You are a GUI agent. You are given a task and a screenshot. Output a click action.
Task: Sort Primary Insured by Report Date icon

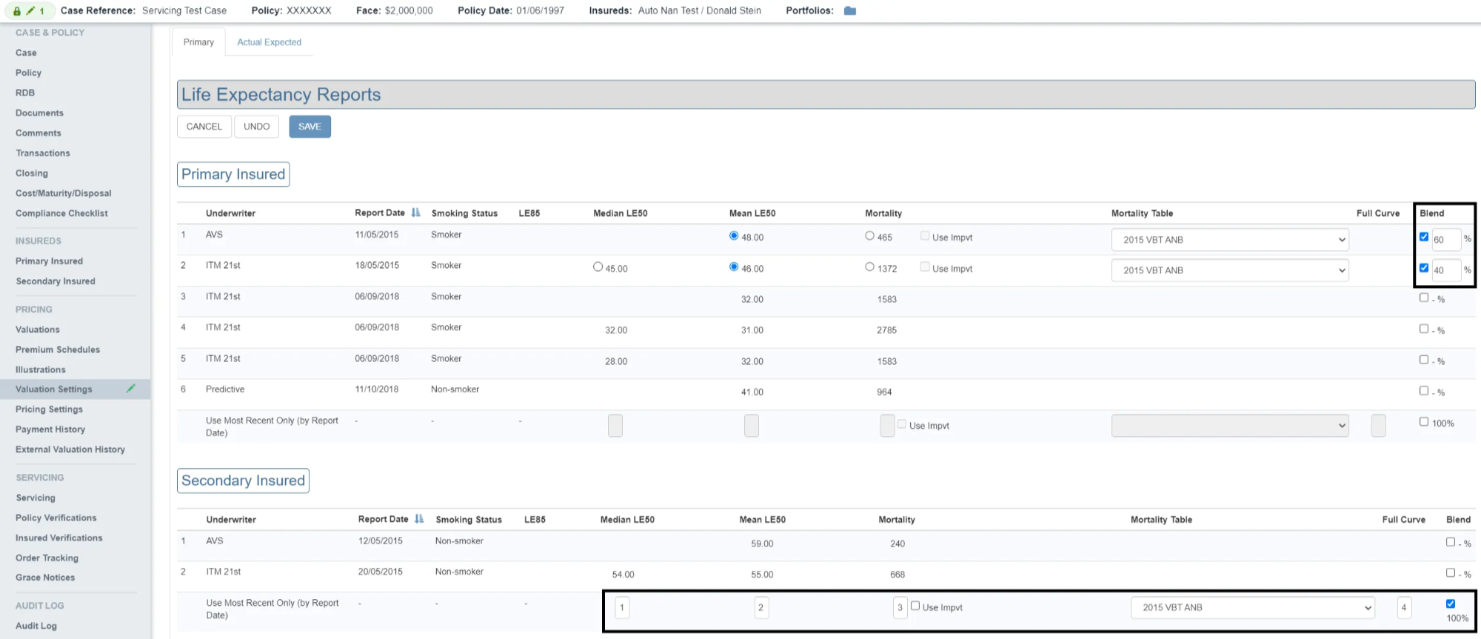point(415,213)
